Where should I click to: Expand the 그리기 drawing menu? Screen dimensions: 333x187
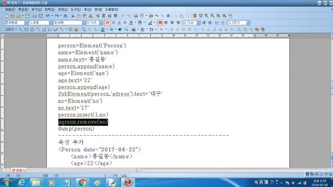click(x=10, y=30)
